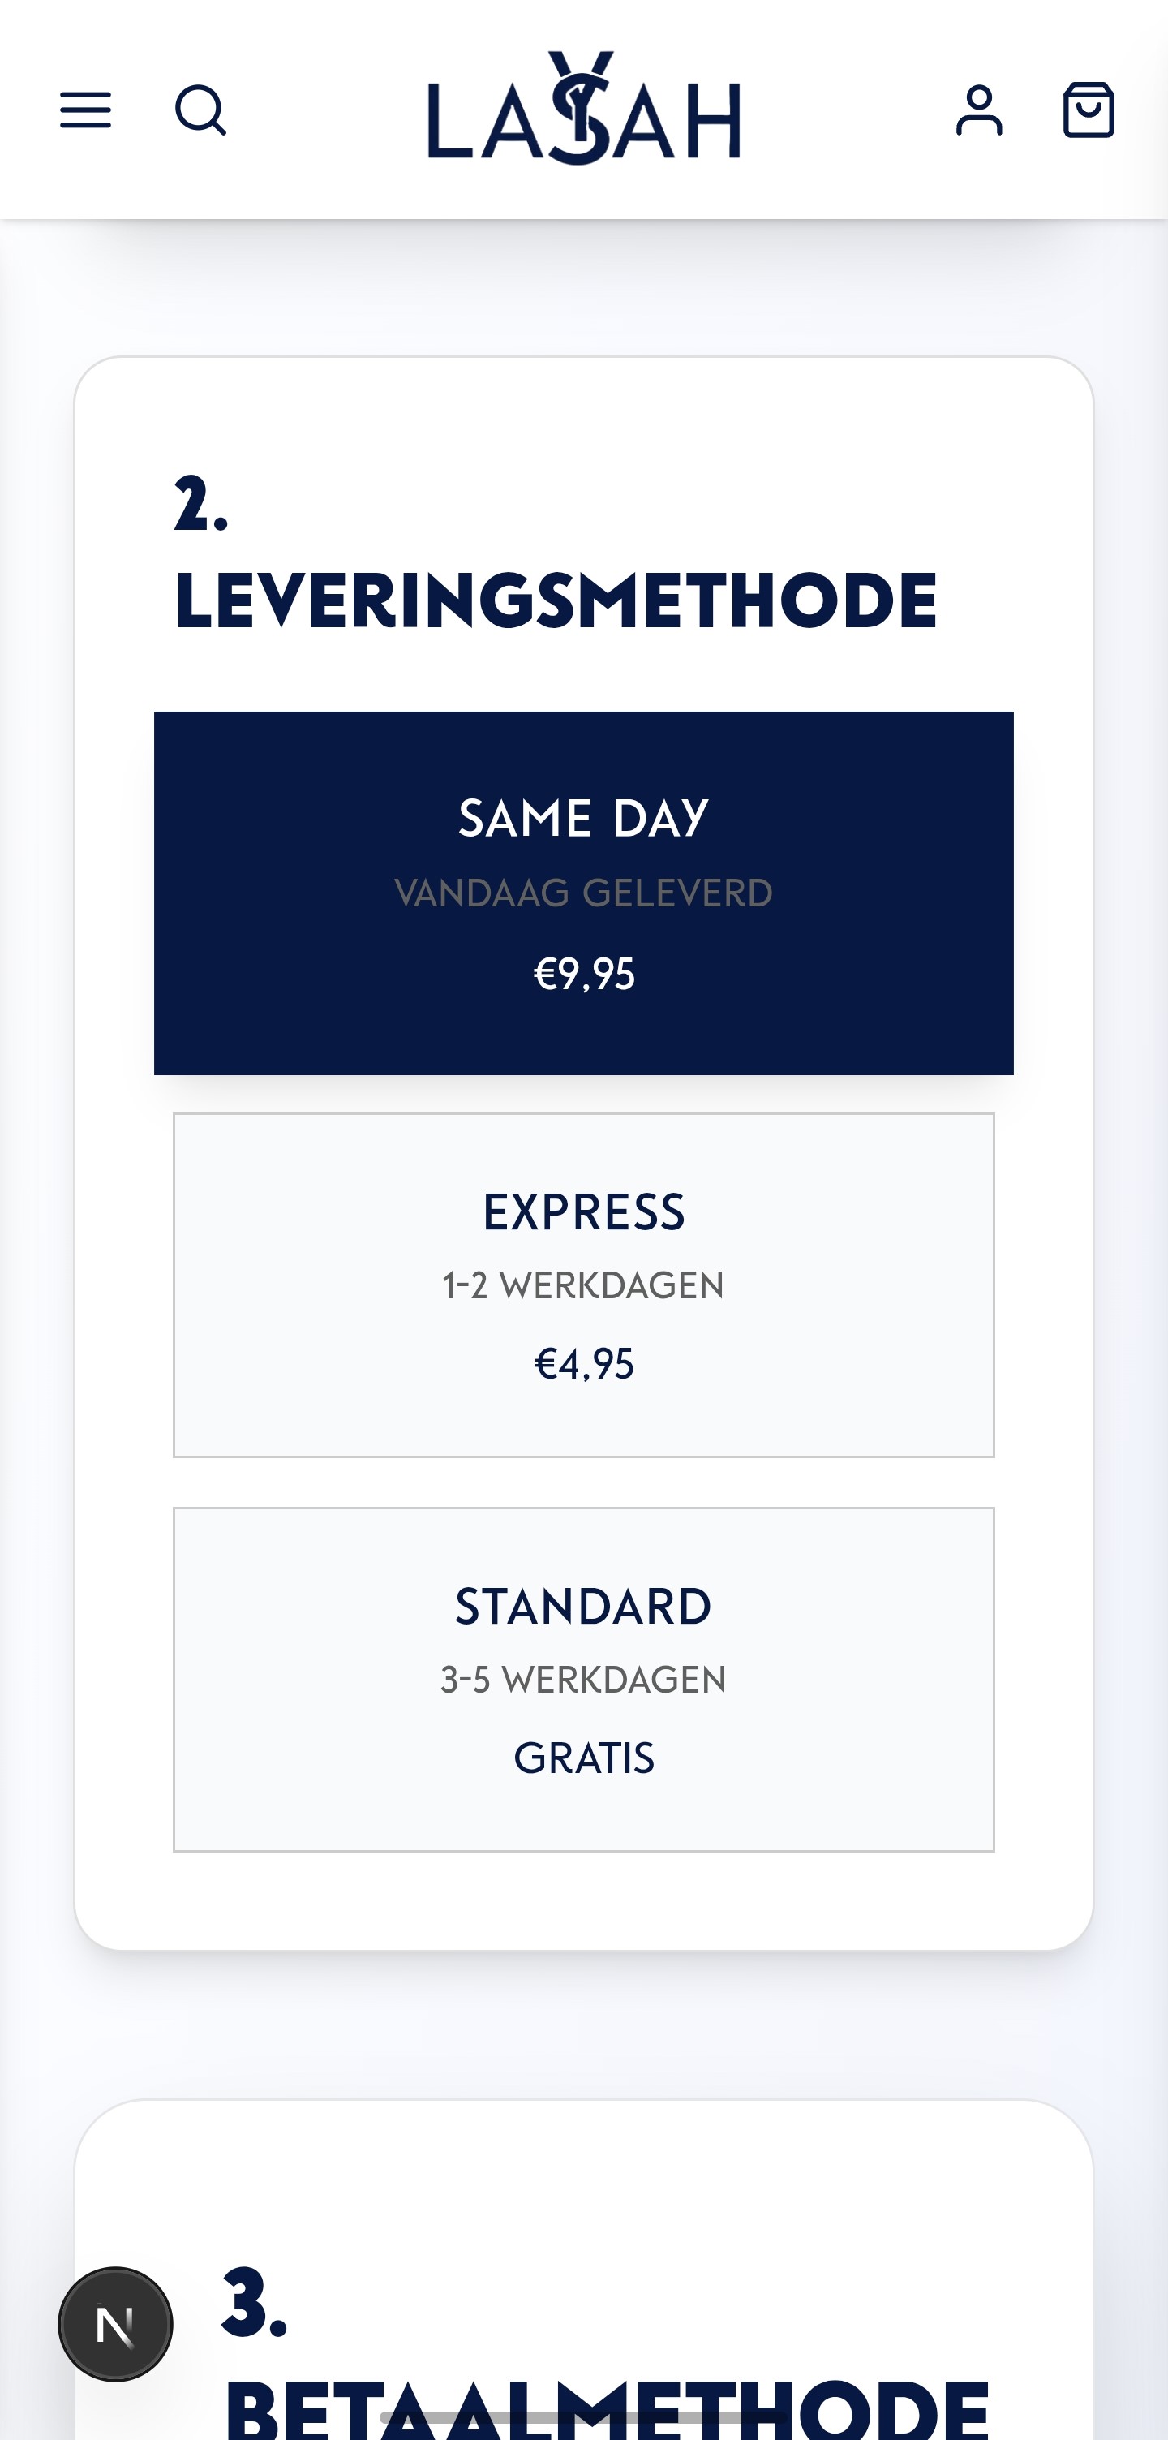Screen dimensions: 1168x2440
Task: Open the shopping bag cart
Action: click(1089, 110)
